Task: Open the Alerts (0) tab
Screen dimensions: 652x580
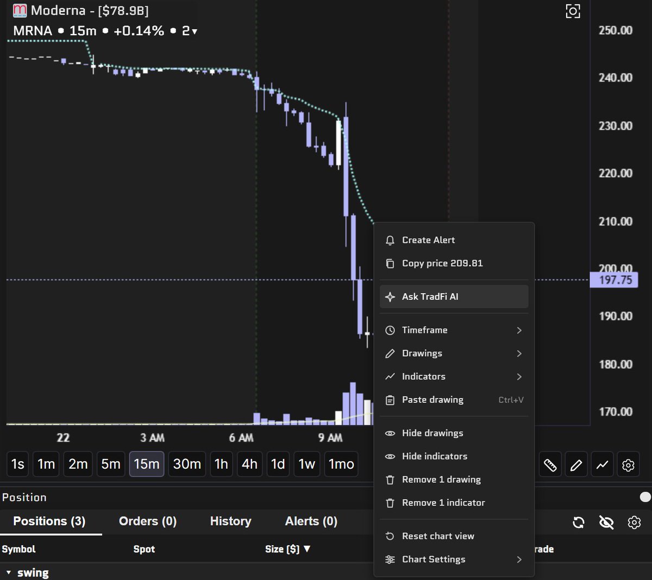Action: [311, 521]
